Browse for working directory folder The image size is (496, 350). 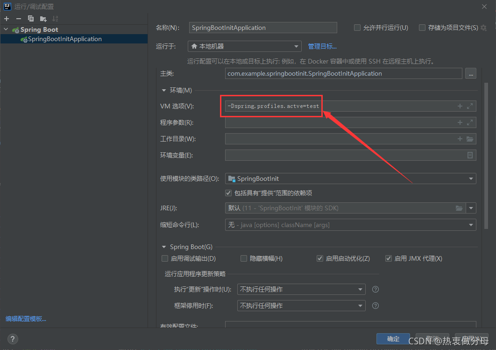coord(470,139)
